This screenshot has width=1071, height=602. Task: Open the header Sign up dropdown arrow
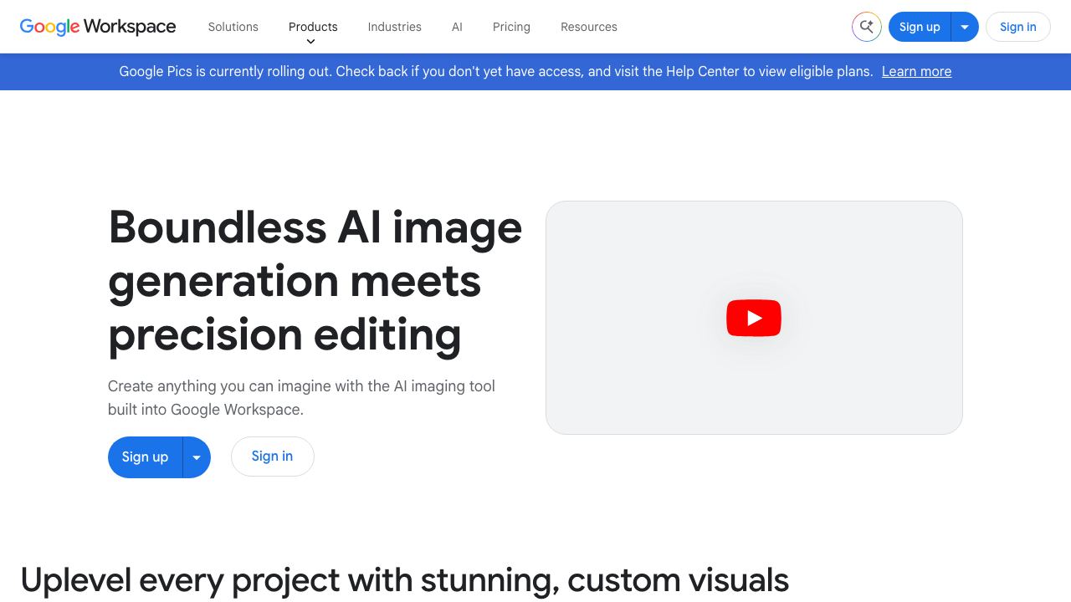click(x=965, y=27)
